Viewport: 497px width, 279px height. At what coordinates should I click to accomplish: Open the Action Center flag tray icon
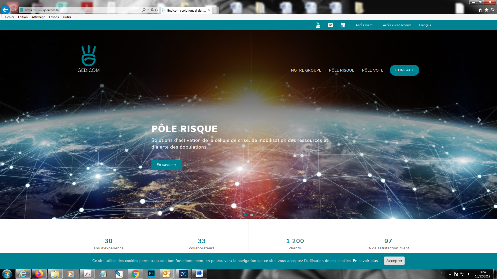(x=456, y=274)
